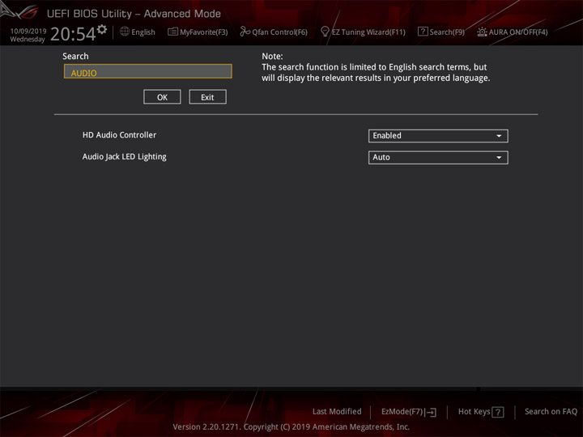Screen dimensions: 583x437
Task: Toggle AURA ON/OFF(F4)
Action: (513, 32)
